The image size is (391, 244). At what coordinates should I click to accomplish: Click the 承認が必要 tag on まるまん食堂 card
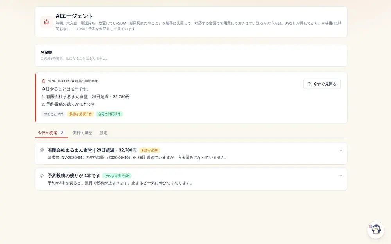(x=149, y=150)
